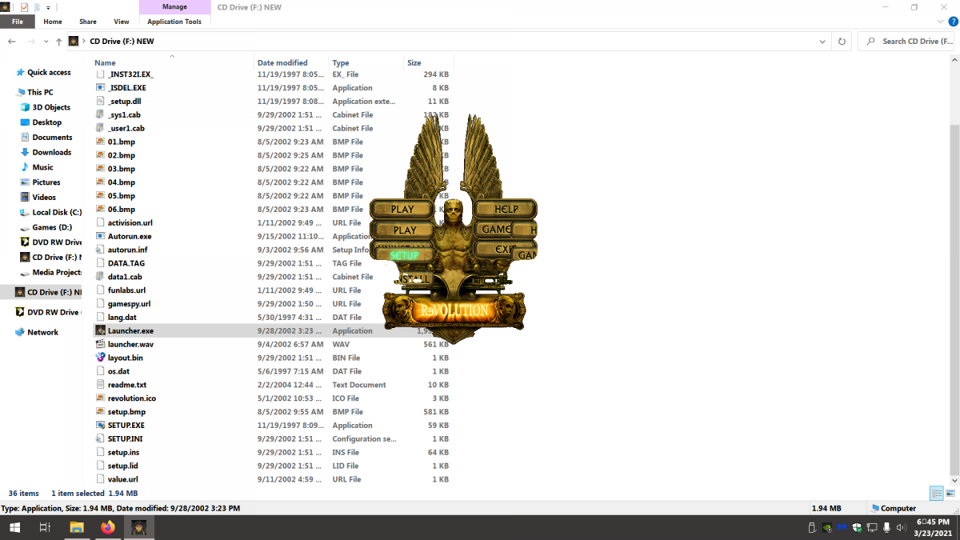The image size is (960, 540).
Task: Open the Share ribbon tab
Action: (88, 22)
